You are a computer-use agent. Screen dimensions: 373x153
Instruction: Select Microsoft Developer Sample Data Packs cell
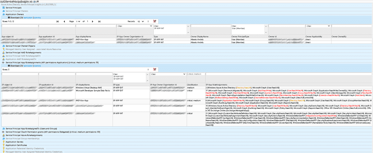point(94,94)
